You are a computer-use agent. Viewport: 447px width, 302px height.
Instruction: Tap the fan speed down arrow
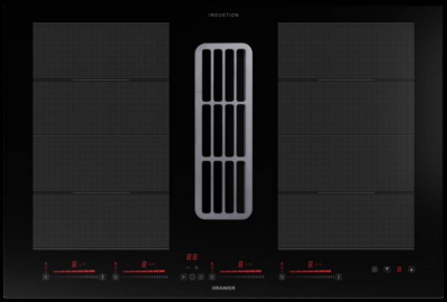click(386, 269)
